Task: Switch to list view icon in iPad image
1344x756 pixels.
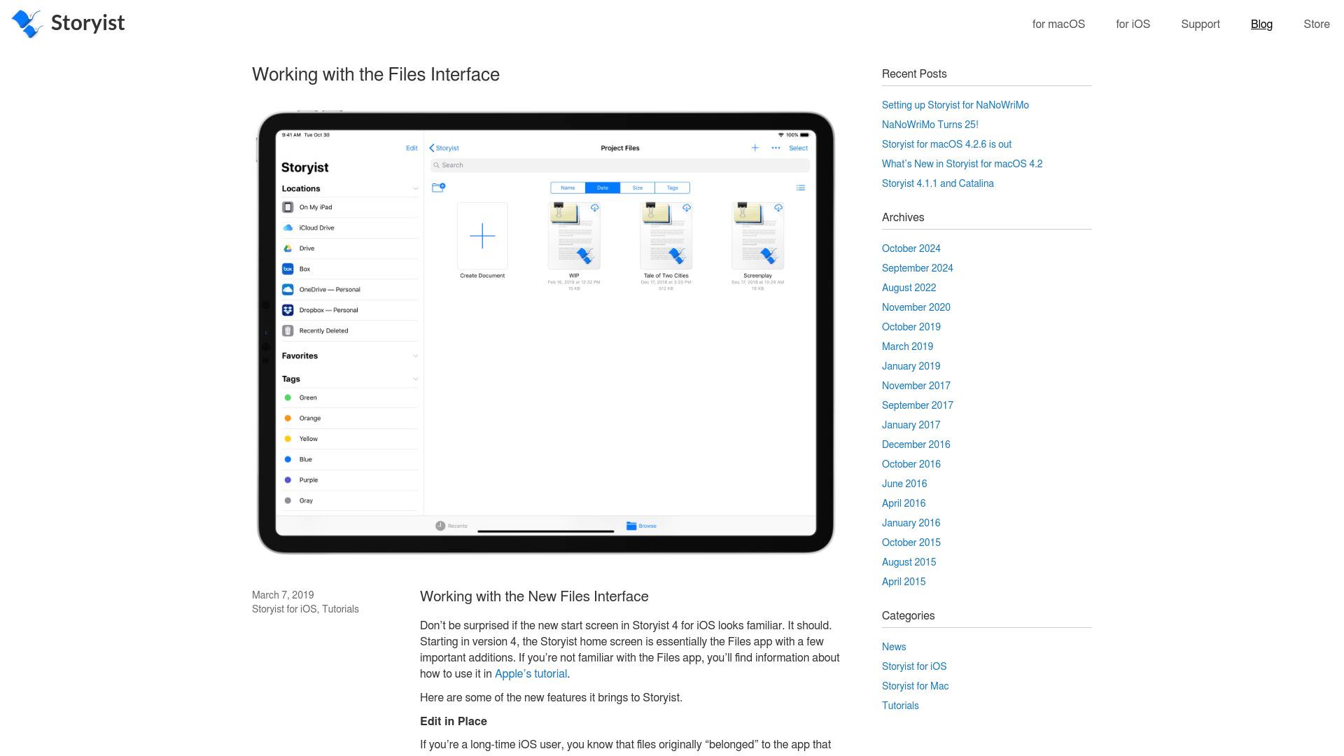Action: click(801, 188)
